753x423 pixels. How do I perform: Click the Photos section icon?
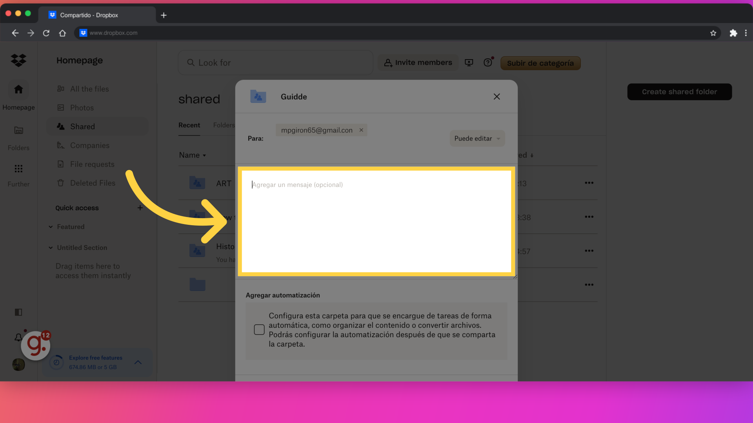[60, 107]
